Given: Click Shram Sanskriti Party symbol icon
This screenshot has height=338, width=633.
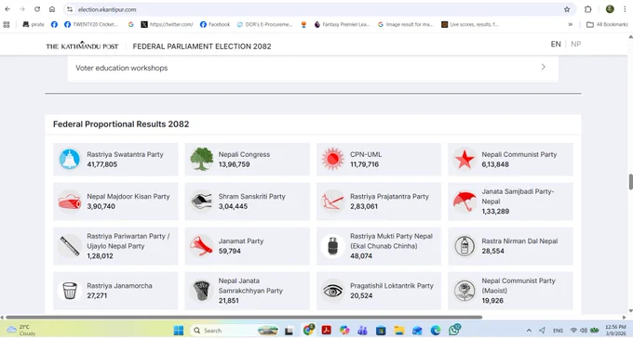Looking at the screenshot, I should (201, 201).
